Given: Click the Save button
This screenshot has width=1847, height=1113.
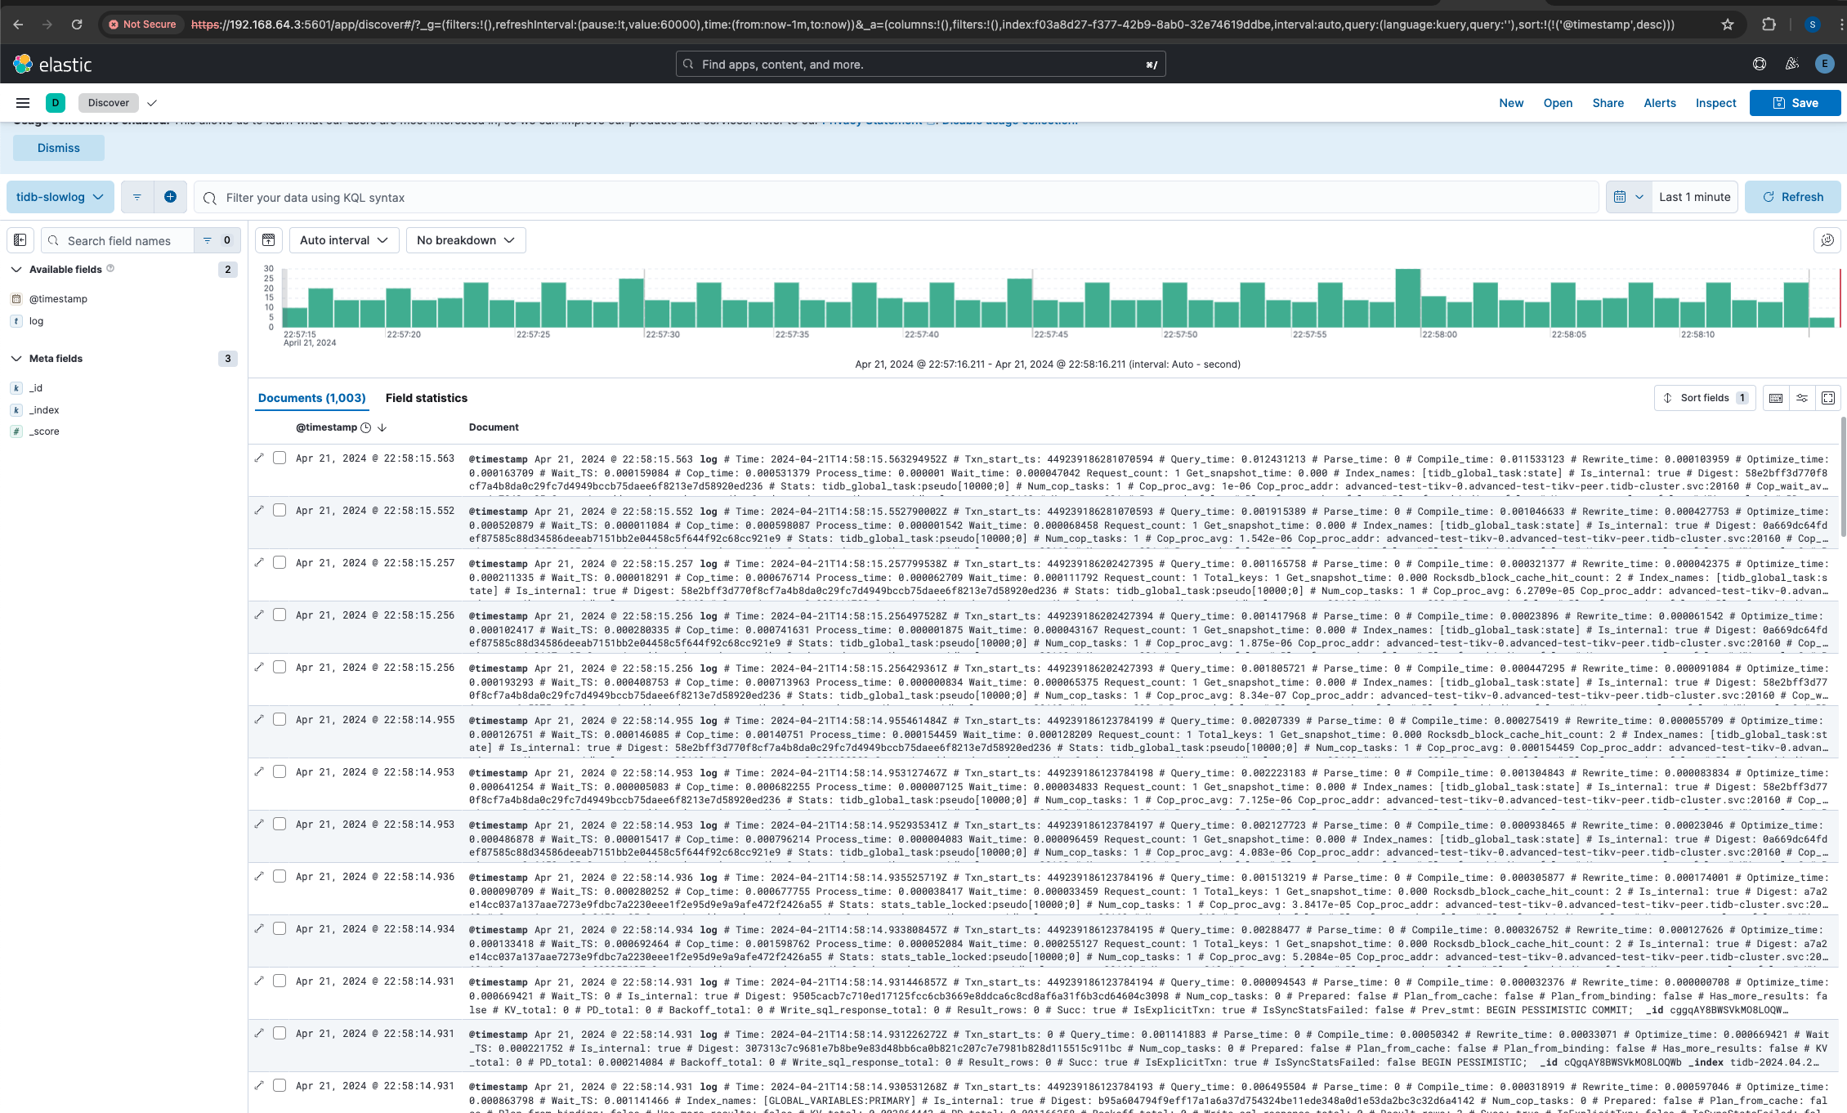Looking at the screenshot, I should 1795,103.
